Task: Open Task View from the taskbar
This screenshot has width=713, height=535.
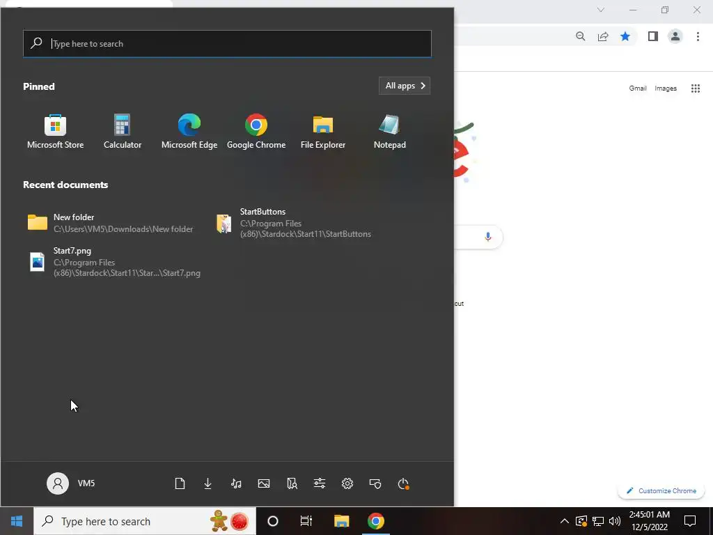Action: point(306,521)
